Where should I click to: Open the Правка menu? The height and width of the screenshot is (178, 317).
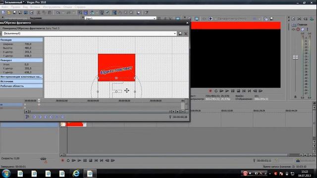(x=15, y=7)
